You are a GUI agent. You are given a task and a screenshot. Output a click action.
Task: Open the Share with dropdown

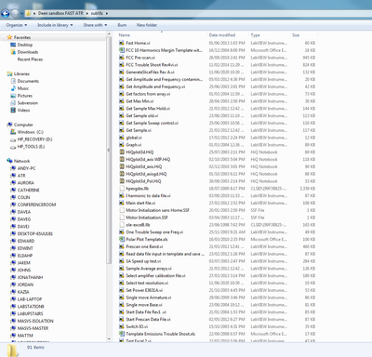tap(95, 25)
